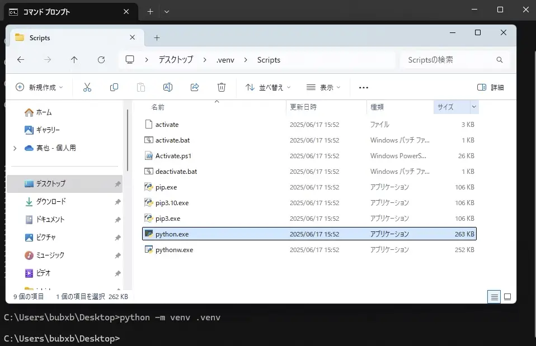The height and width of the screenshot is (346, 536).
Task: Share the selected file
Action: [x=195, y=87]
